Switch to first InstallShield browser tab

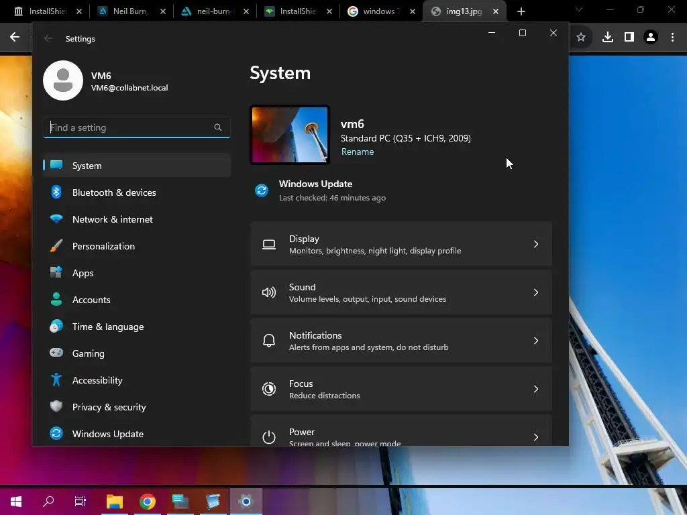point(48,11)
